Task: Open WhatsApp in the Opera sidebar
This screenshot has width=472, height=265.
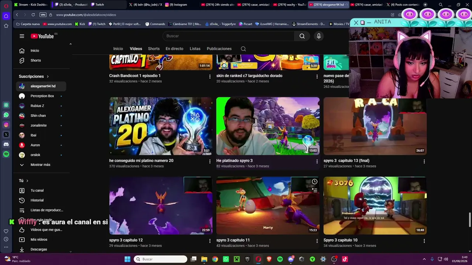Action: (x=6, y=115)
